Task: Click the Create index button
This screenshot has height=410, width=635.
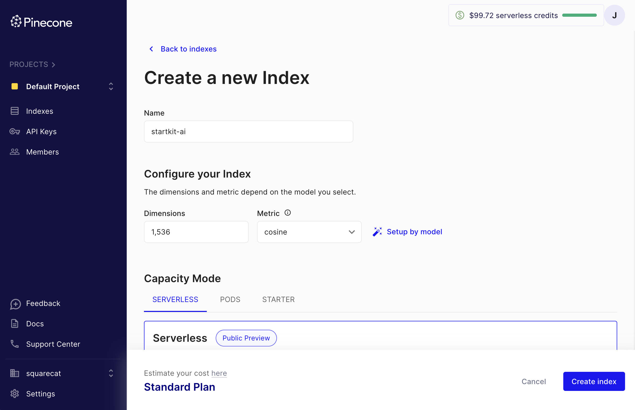Action: point(594,381)
